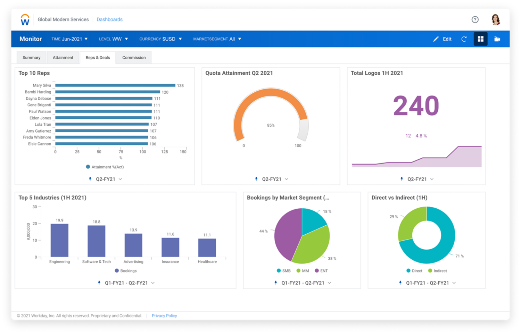The image size is (521, 334).
Task: Click the video camera icon in the toolbar
Action: pos(497,39)
